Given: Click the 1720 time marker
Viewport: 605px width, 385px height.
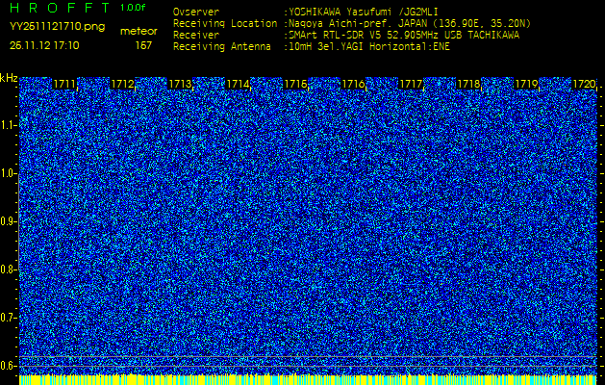Looking at the screenshot, I should point(584,84).
